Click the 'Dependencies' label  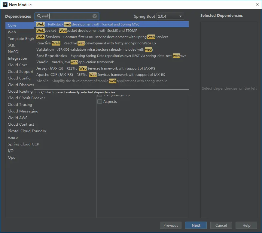click(x=18, y=16)
